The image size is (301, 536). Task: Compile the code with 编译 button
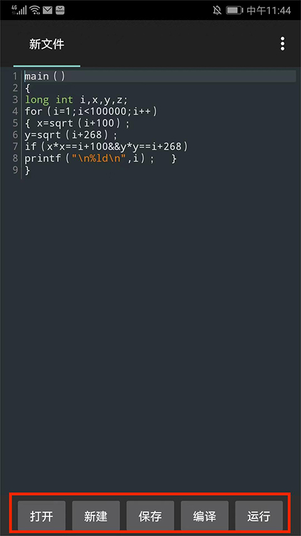[204, 516]
